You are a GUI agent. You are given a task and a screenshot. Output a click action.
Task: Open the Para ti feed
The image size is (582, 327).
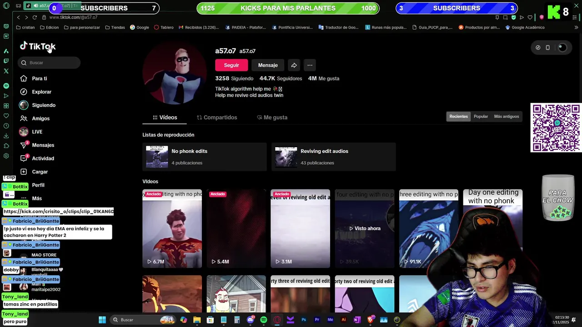[34, 79]
